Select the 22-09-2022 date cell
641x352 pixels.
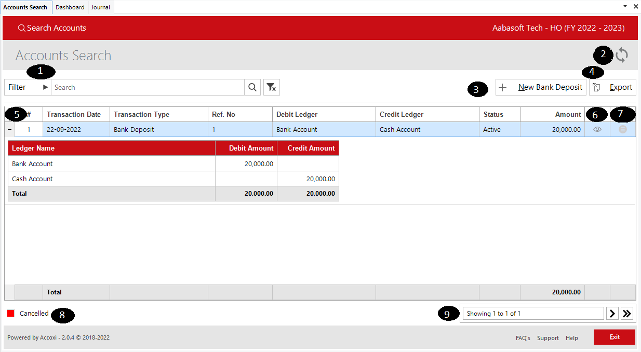[x=76, y=129]
